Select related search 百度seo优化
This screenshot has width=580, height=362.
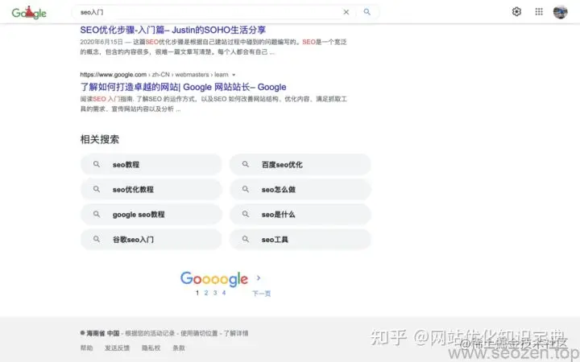point(300,164)
